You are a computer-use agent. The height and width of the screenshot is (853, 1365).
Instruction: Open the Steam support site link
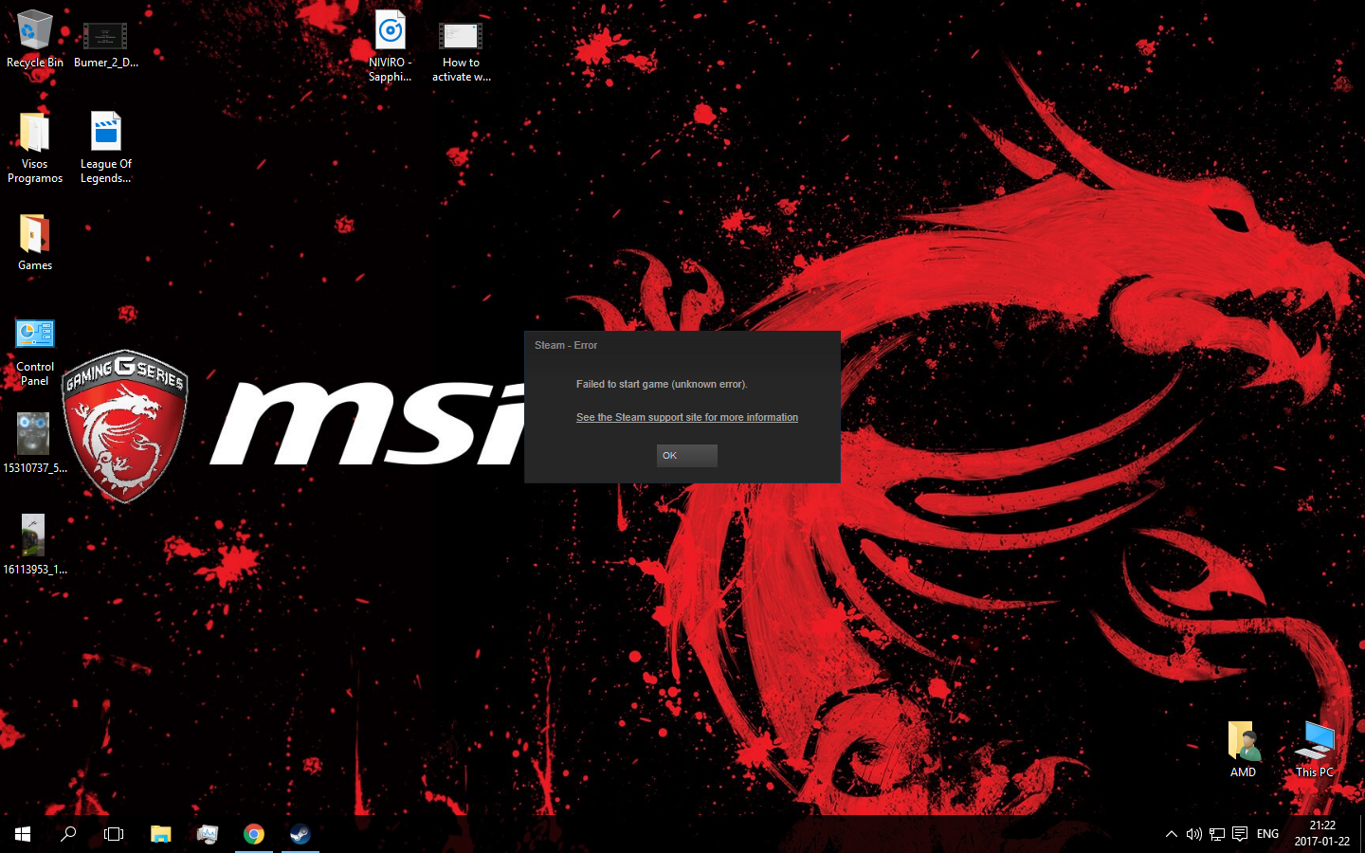click(x=687, y=417)
